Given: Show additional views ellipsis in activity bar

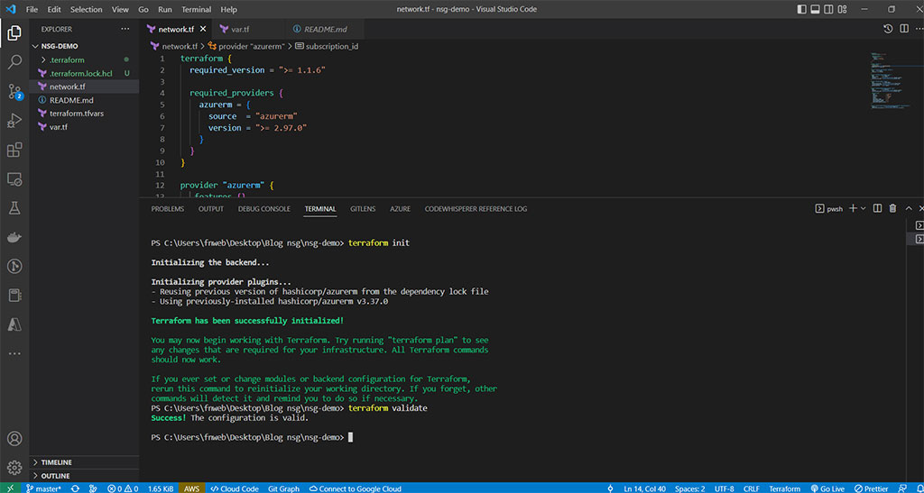Looking at the screenshot, I should pyautogui.click(x=14, y=353).
